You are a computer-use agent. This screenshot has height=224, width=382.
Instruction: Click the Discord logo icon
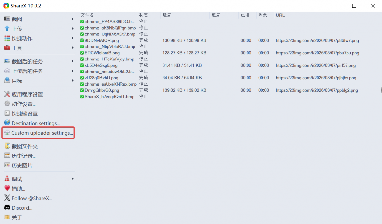click(7, 208)
